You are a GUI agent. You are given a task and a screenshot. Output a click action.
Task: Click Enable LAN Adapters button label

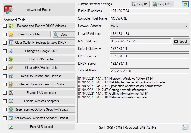(41, 93)
